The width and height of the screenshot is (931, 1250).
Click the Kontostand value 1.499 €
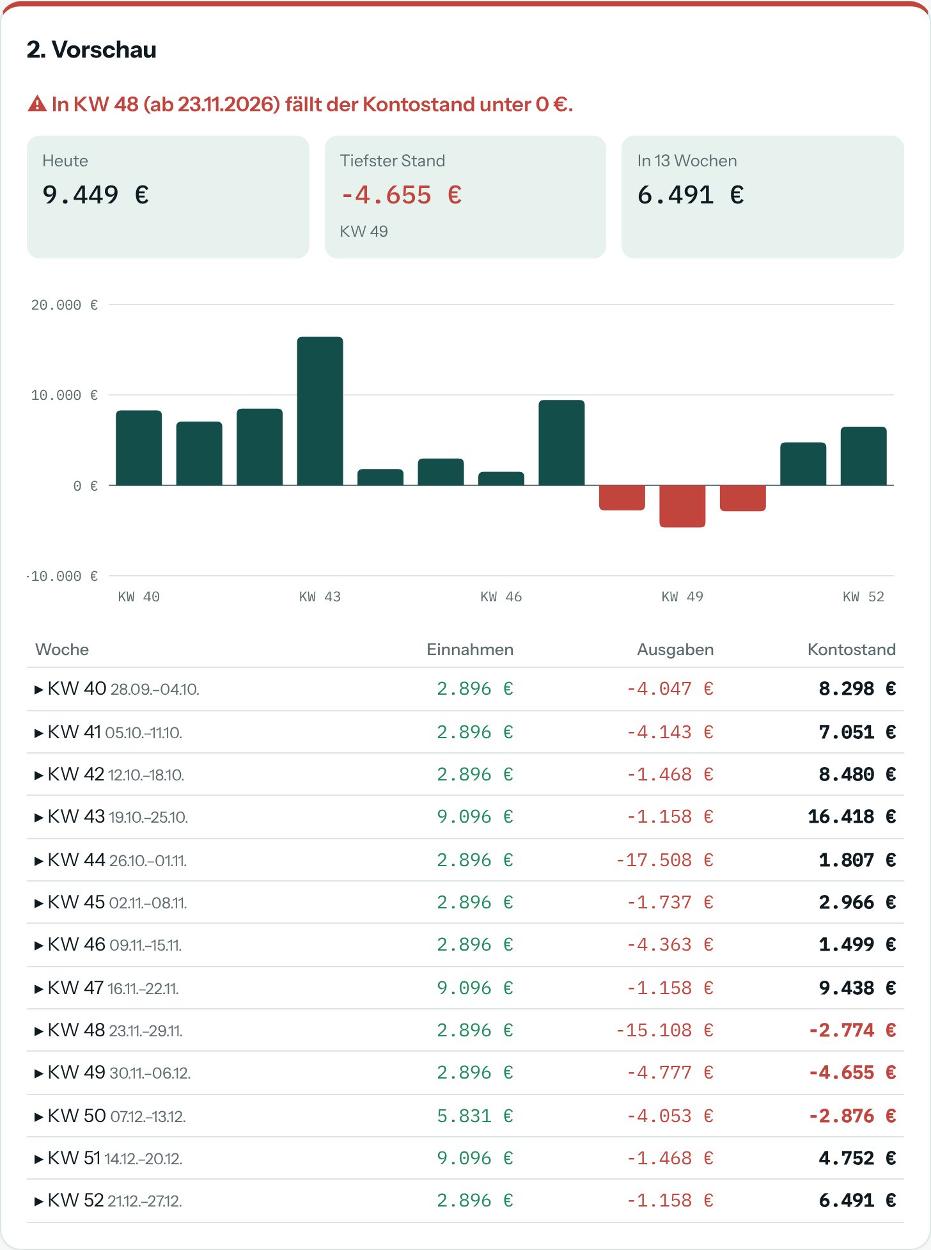tap(857, 945)
